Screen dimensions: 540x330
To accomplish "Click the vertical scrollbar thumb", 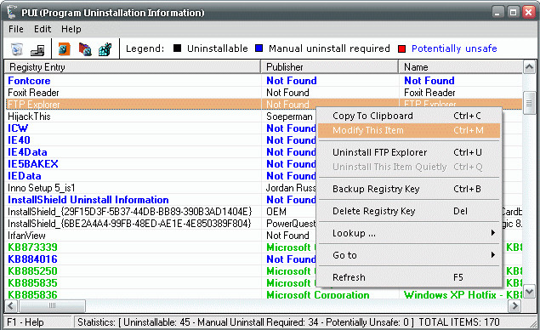I will 529,104.
